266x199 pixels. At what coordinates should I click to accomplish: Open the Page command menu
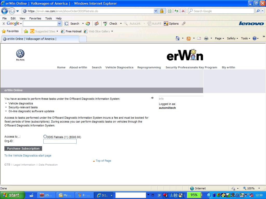[x=220, y=38]
